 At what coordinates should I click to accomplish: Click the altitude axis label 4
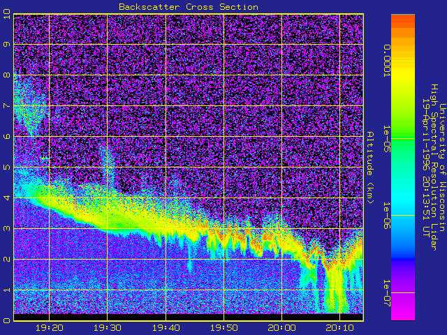point(7,198)
